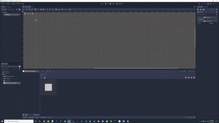This screenshot has height=123, width=219.
Task: Open the Debug menu
Action: 13,4
